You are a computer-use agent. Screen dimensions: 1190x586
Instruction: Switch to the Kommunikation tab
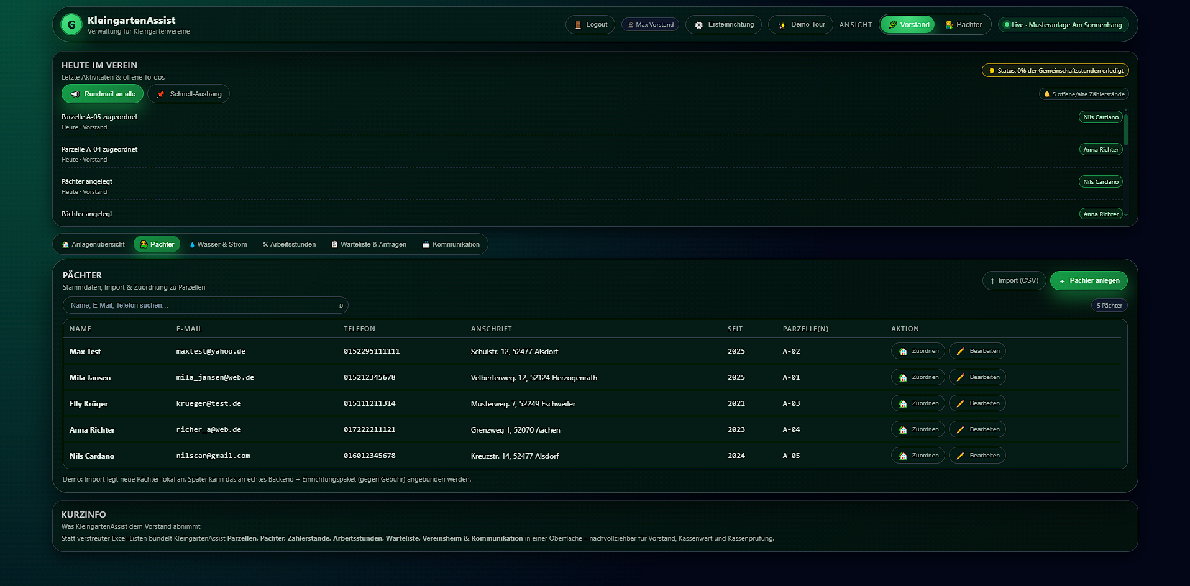452,244
